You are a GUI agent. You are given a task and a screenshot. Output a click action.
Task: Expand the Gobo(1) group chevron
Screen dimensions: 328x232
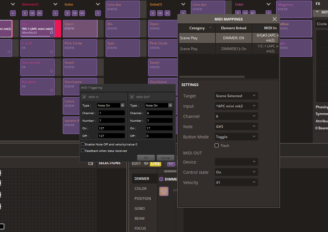183,4
